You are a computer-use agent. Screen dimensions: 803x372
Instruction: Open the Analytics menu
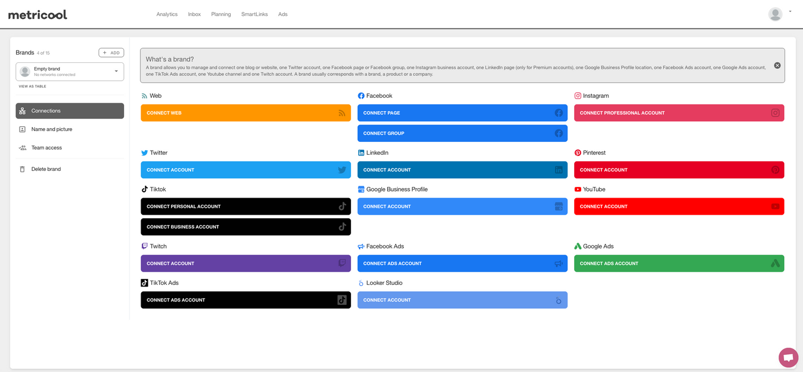click(x=167, y=14)
